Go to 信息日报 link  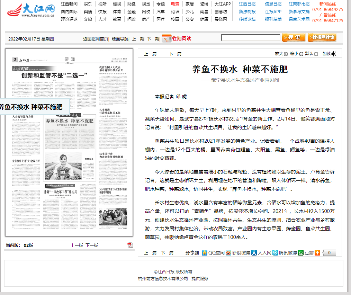click(x=273, y=4)
